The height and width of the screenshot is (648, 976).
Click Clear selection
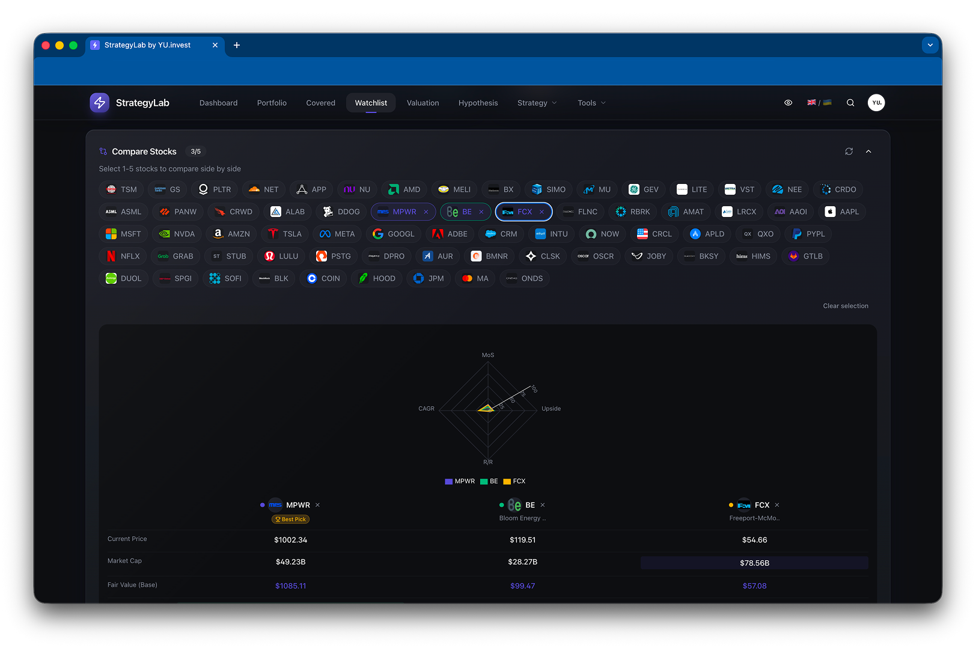846,305
